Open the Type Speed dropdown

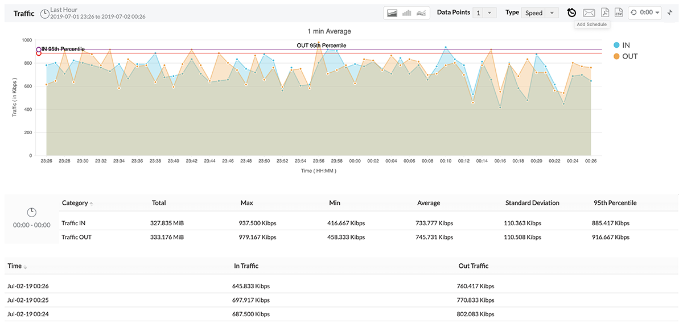click(x=541, y=13)
